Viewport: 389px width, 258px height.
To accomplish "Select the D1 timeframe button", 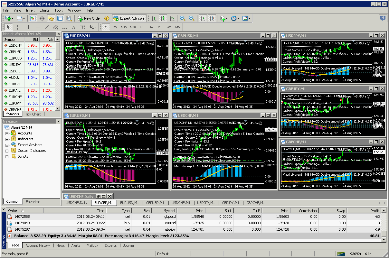I will [160, 27].
